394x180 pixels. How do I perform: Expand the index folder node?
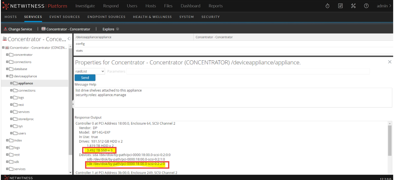pos(7,140)
